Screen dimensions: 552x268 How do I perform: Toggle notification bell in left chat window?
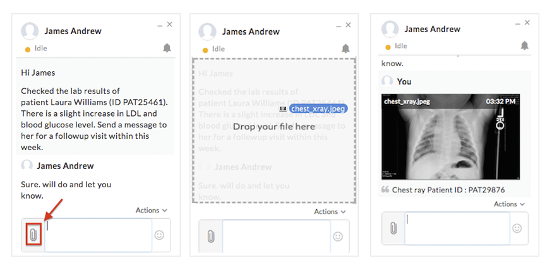coord(167,48)
